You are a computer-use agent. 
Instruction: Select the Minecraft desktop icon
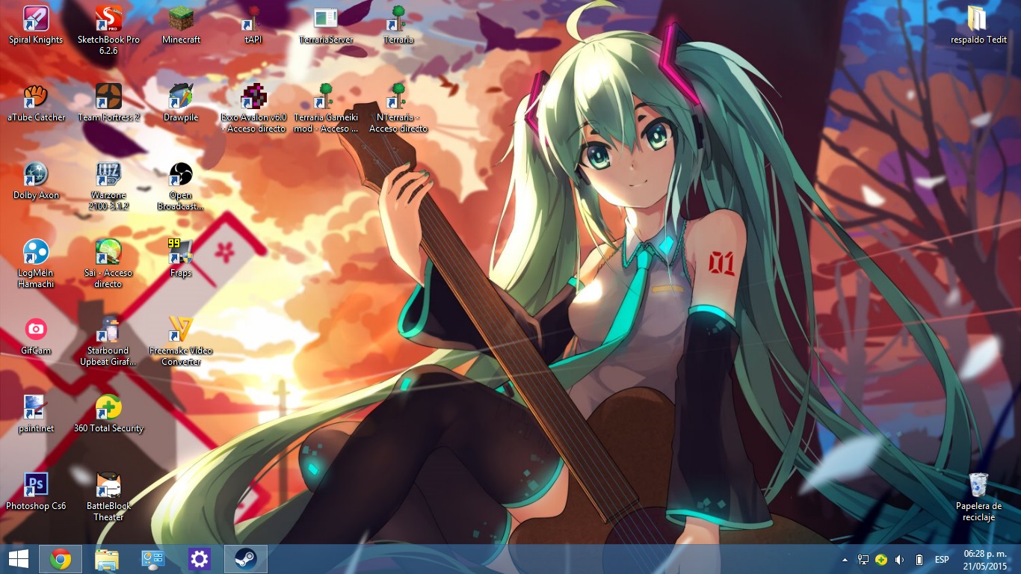(x=181, y=18)
